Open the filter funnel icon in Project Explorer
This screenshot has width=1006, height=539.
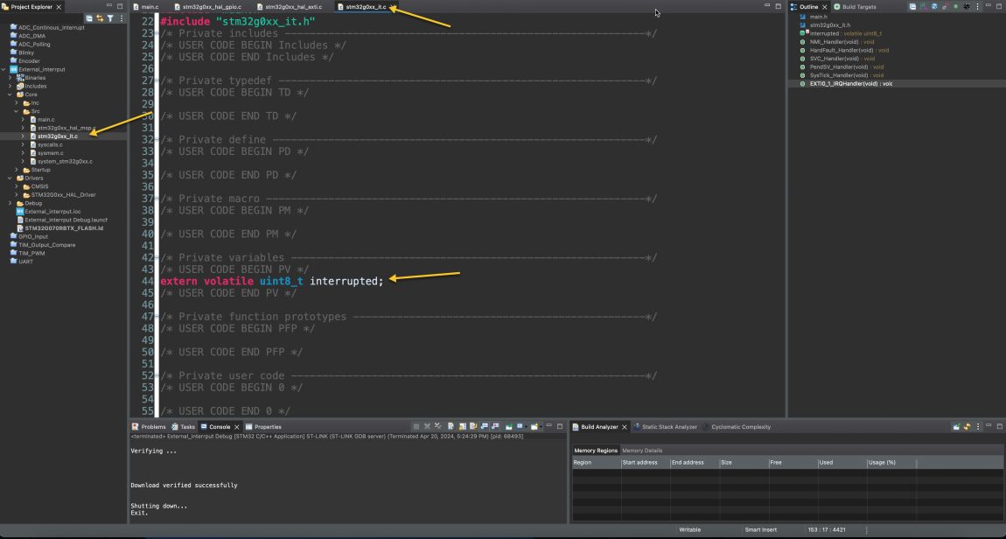[110, 17]
